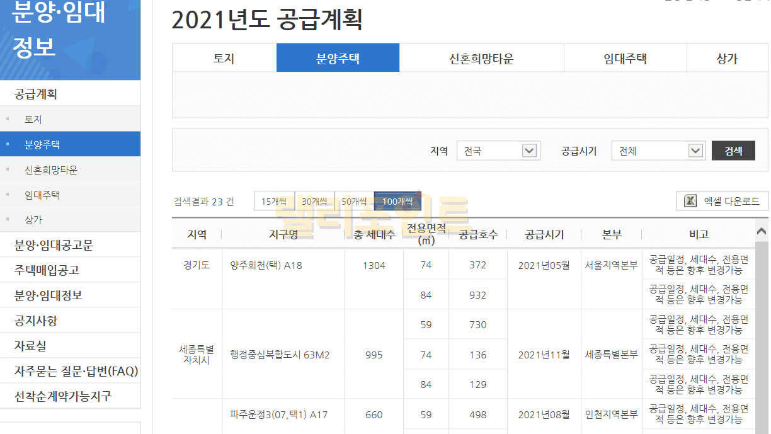Click the 공급호수 column header
This screenshot has height=434, width=771.
[x=478, y=234]
